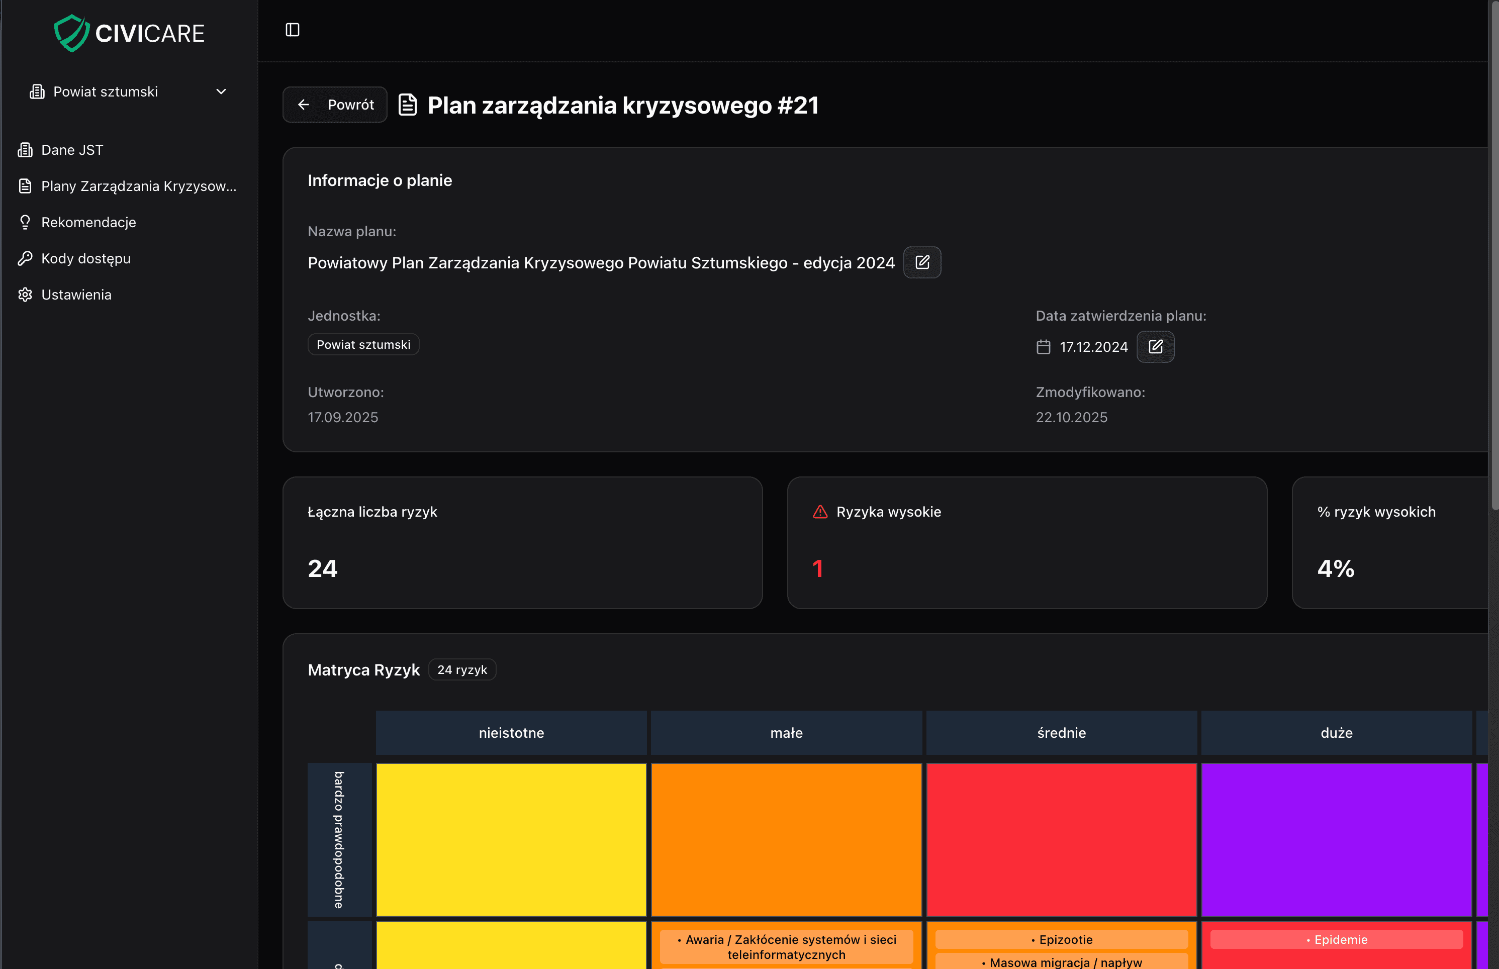Open Plany Zarządzania Kryzysowego menu item
Image resolution: width=1499 pixels, height=969 pixels.
click(x=128, y=186)
